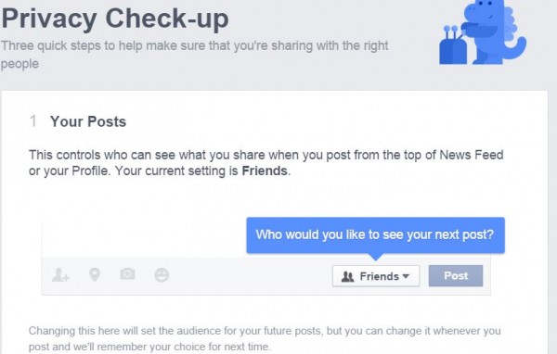The image size is (557, 354).
Task: Click the step number 1 indicator
Action: [x=33, y=121]
